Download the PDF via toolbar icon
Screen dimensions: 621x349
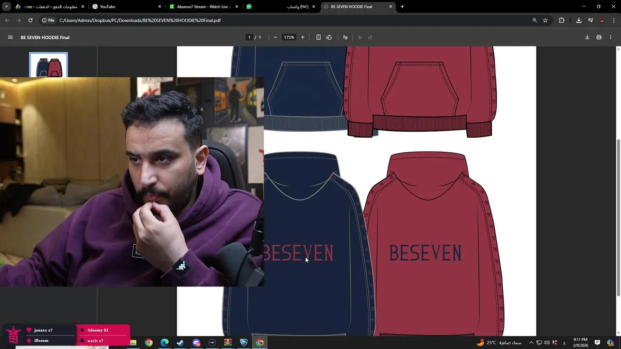(x=587, y=37)
